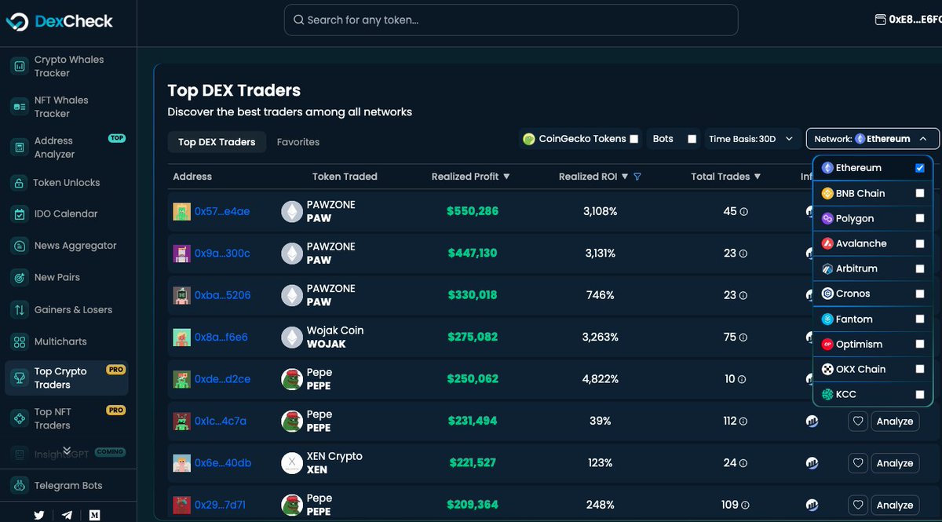
Task: Toggle the Bots filter on
Action: click(x=692, y=138)
